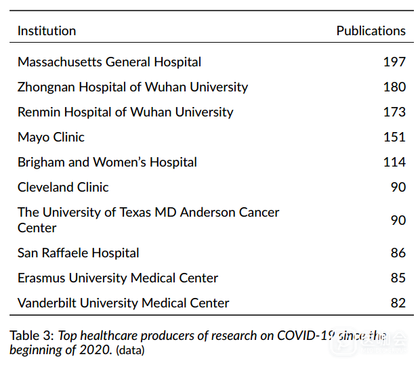Select the Cleveland Clinic entry
Image resolution: width=420 pixels, height=365 pixels.
63,187
